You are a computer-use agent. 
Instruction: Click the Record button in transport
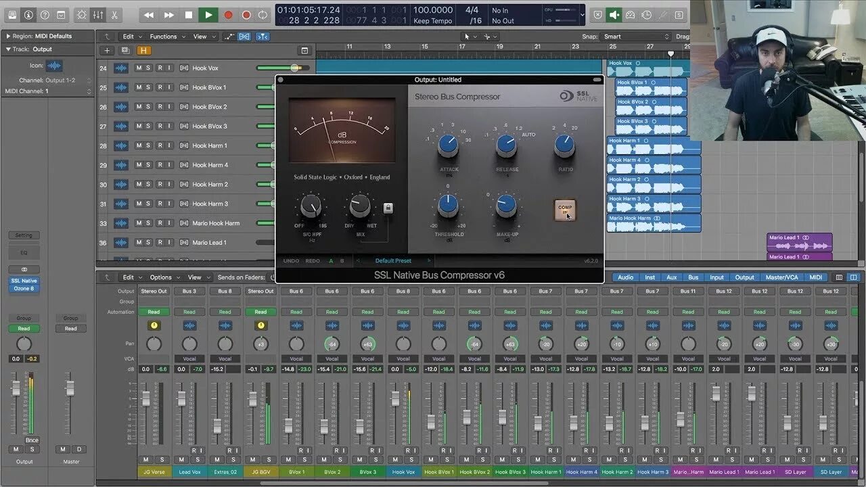pos(228,15)
